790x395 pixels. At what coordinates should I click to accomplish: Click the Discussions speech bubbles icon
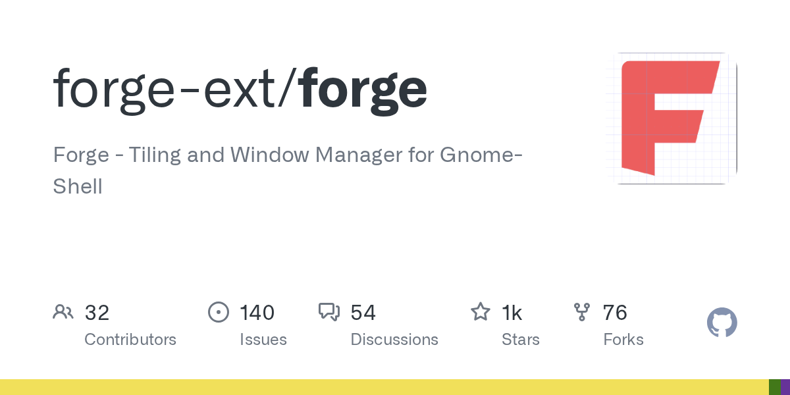[329, 312]
